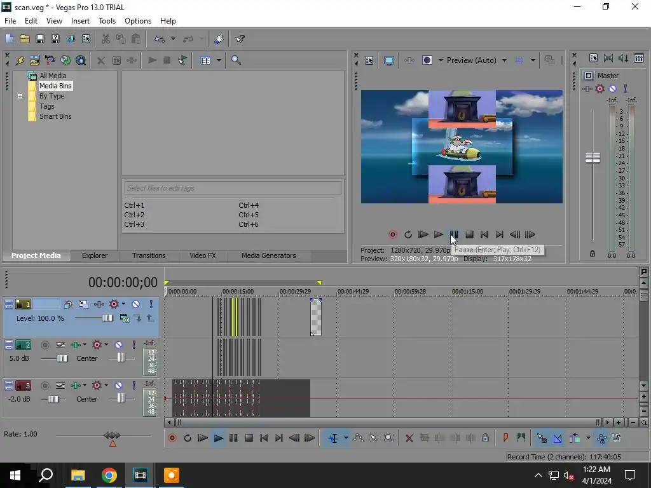Viewport: 651px width, 488px height.
Task: Click the Master bus FX gear icon
Action: [x=600, y=88]
